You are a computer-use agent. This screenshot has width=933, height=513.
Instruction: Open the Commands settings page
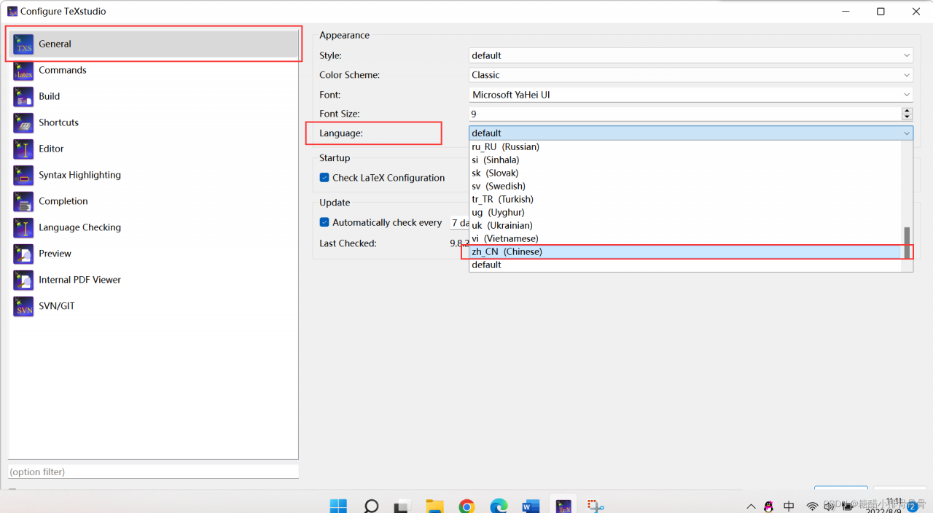153,70
